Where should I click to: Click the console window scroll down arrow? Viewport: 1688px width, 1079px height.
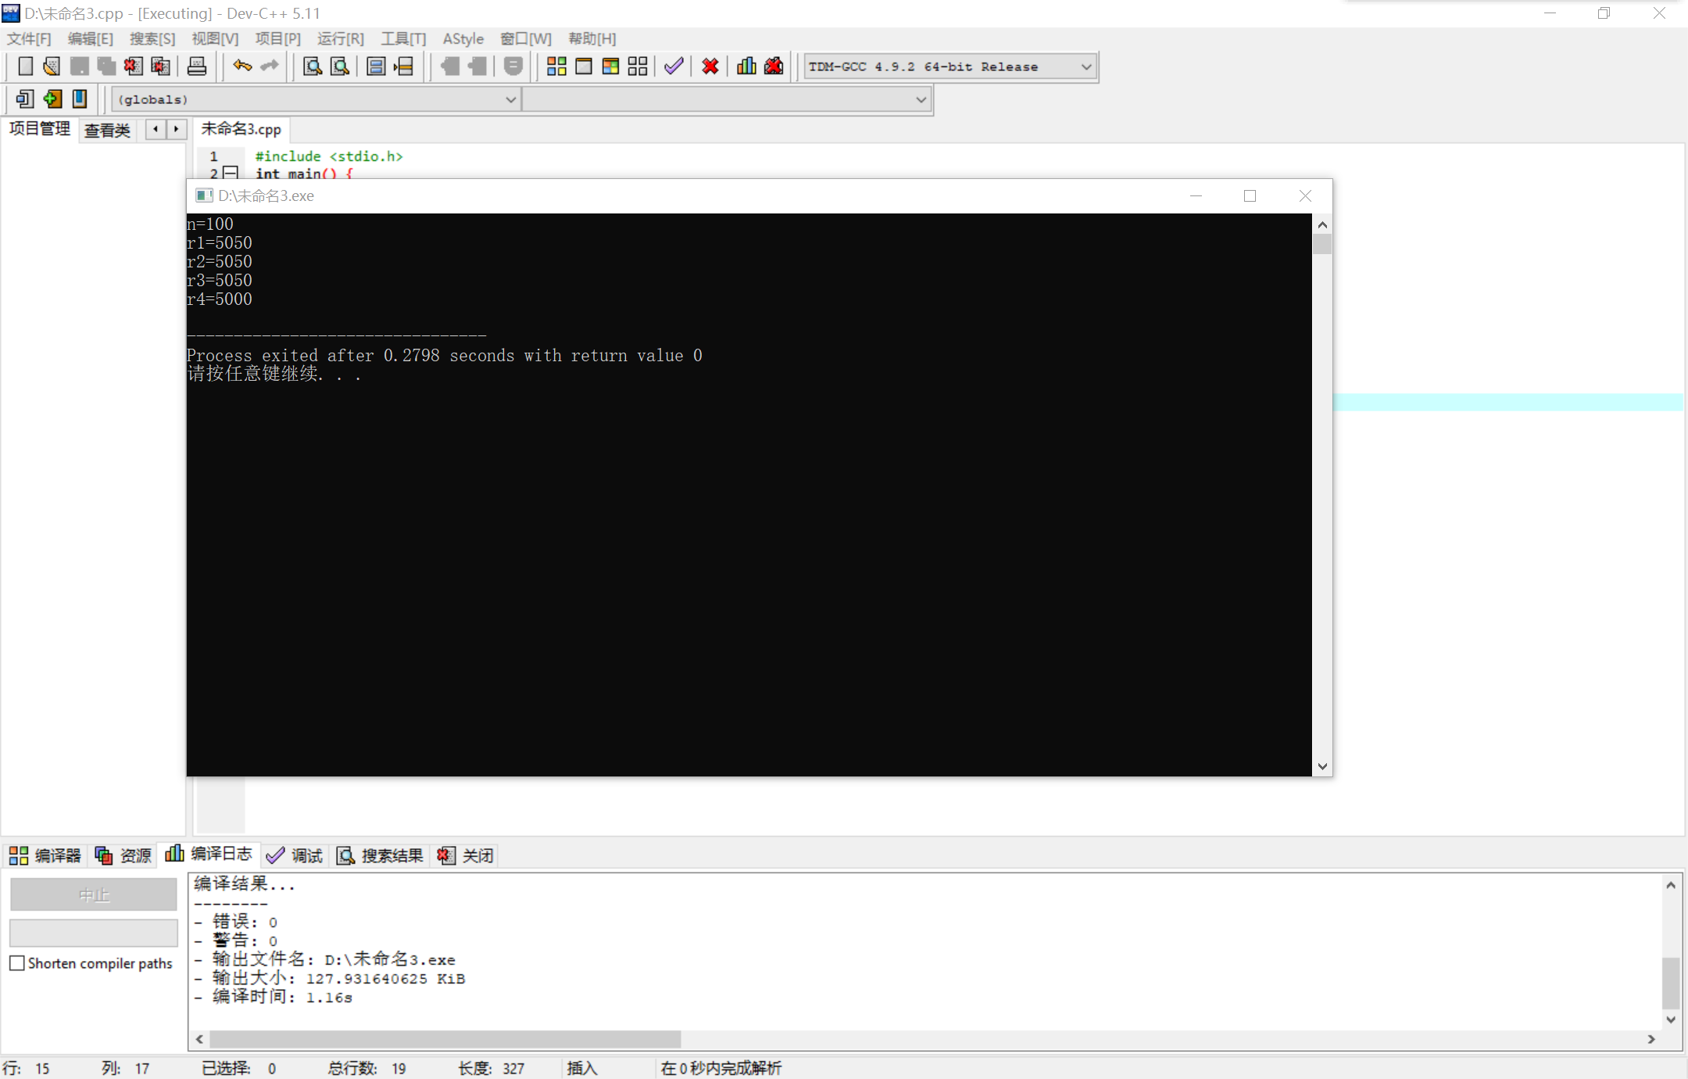tap(1322, 766)
